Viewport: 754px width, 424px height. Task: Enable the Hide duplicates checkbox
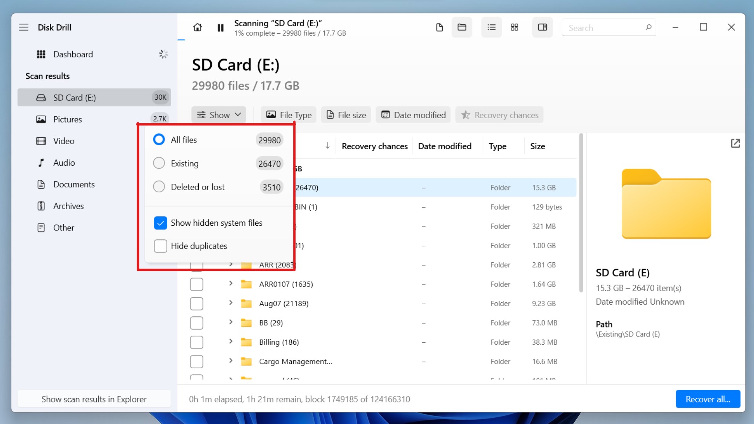pos(160,246)
